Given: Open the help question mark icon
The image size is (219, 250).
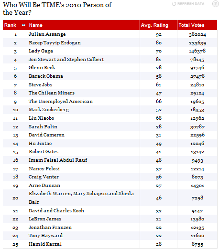Looking at the screenshot, I should [x=215, y=4].
